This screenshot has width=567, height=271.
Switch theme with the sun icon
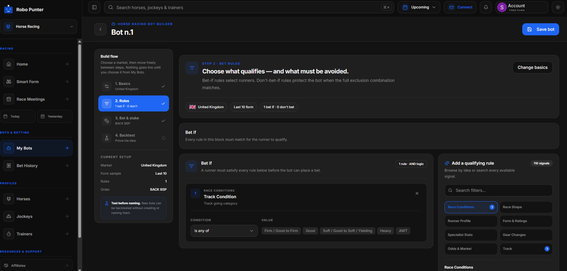click(x=557, y=7)
